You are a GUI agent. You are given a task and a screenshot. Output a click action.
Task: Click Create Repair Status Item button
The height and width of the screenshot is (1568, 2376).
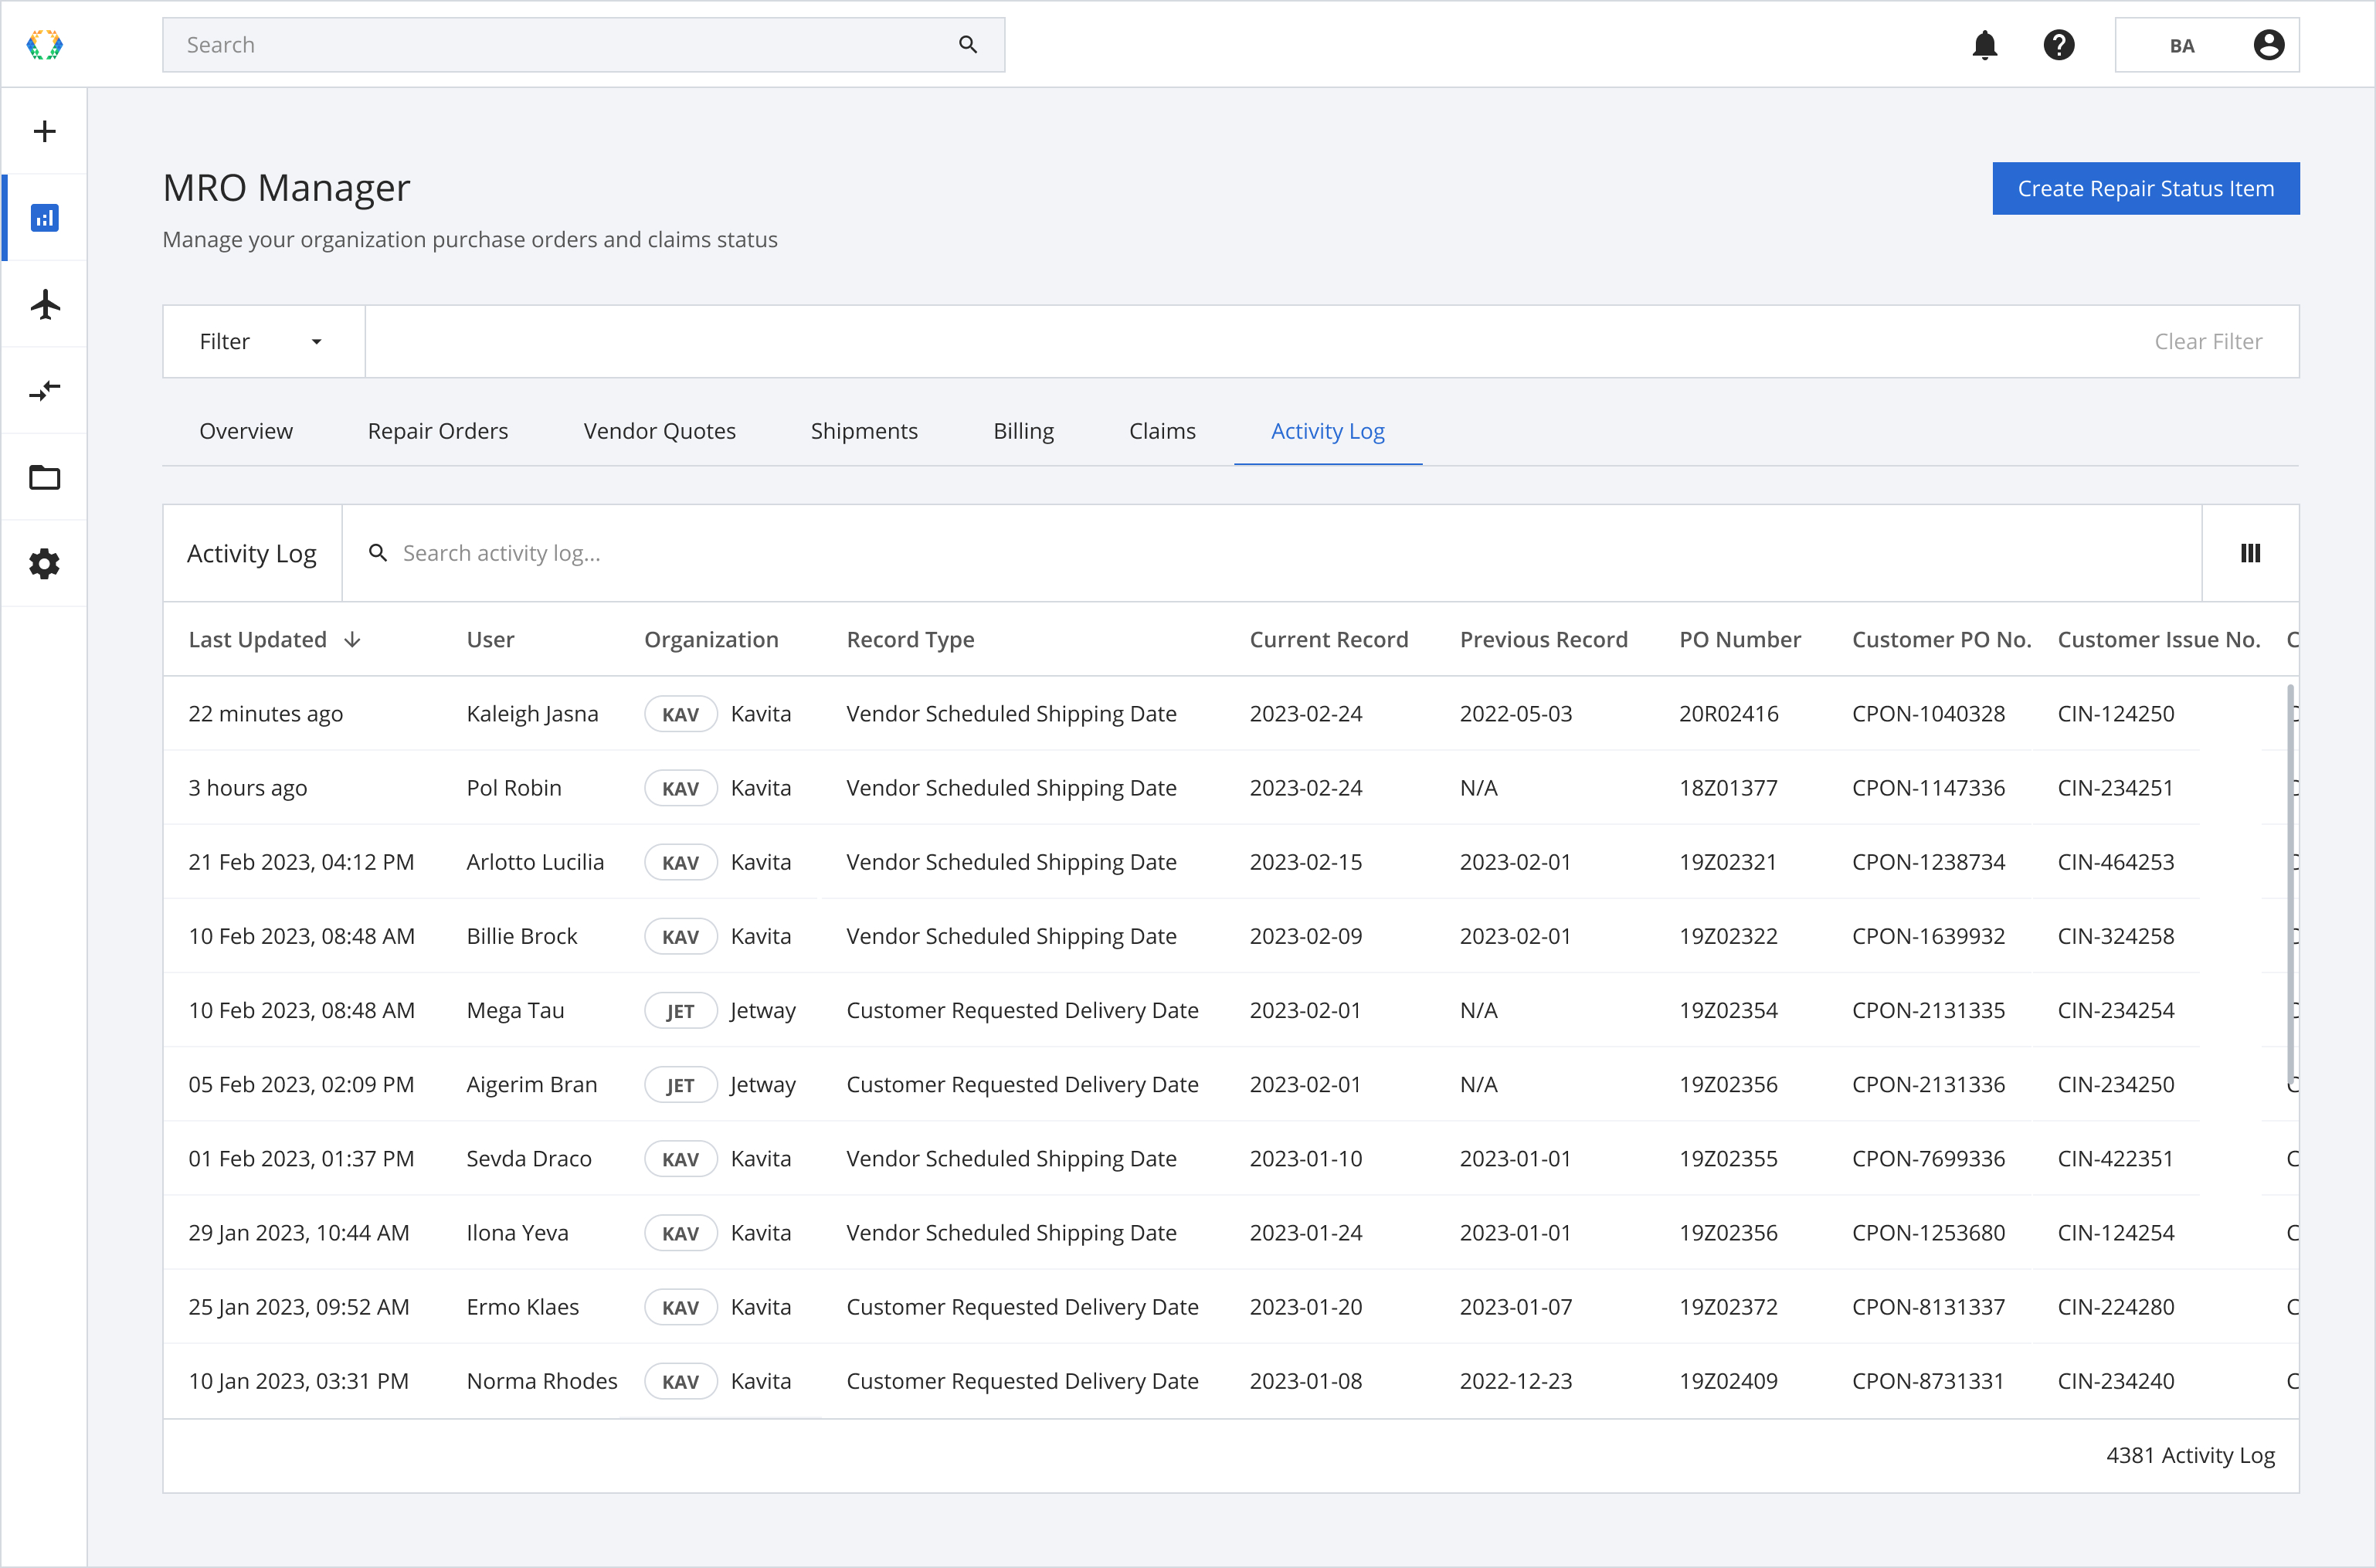click(x=2145, y=188)
